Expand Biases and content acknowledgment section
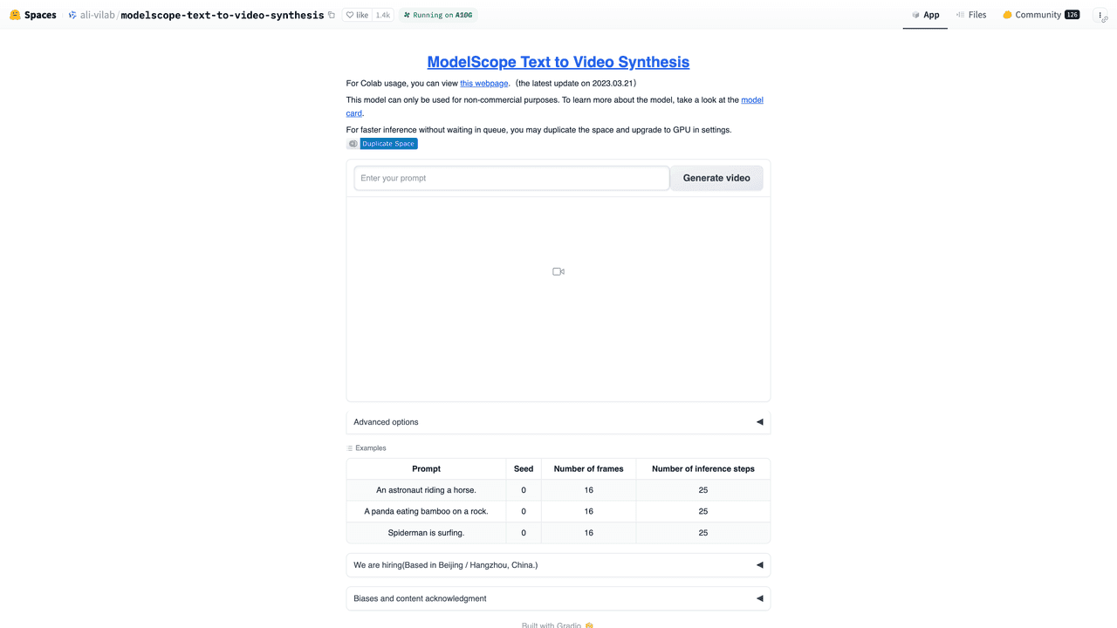The image size is (1117, 628). pos(558,598)
